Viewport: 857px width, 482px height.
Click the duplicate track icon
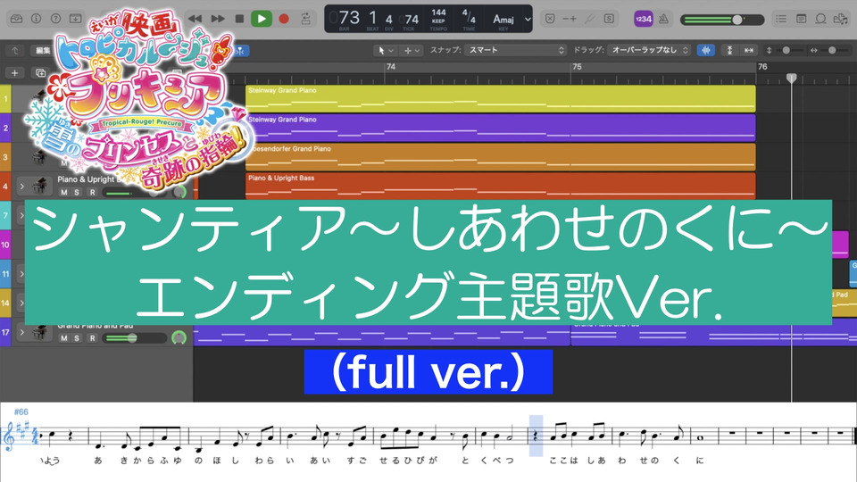(40, 72)
